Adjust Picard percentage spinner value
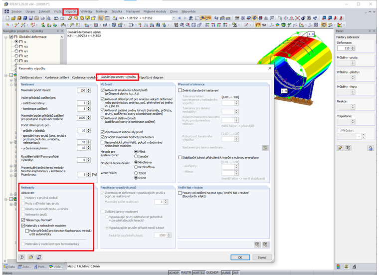 coord(89,174)
